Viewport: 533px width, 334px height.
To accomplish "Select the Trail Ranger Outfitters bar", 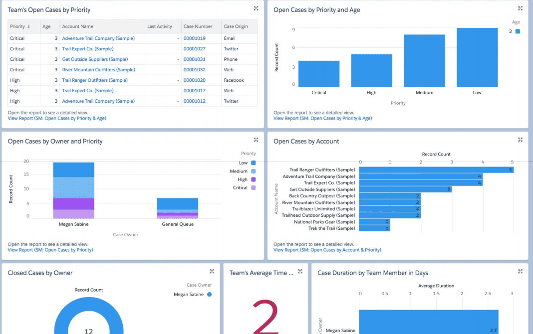I will click(x=436, y=170).
